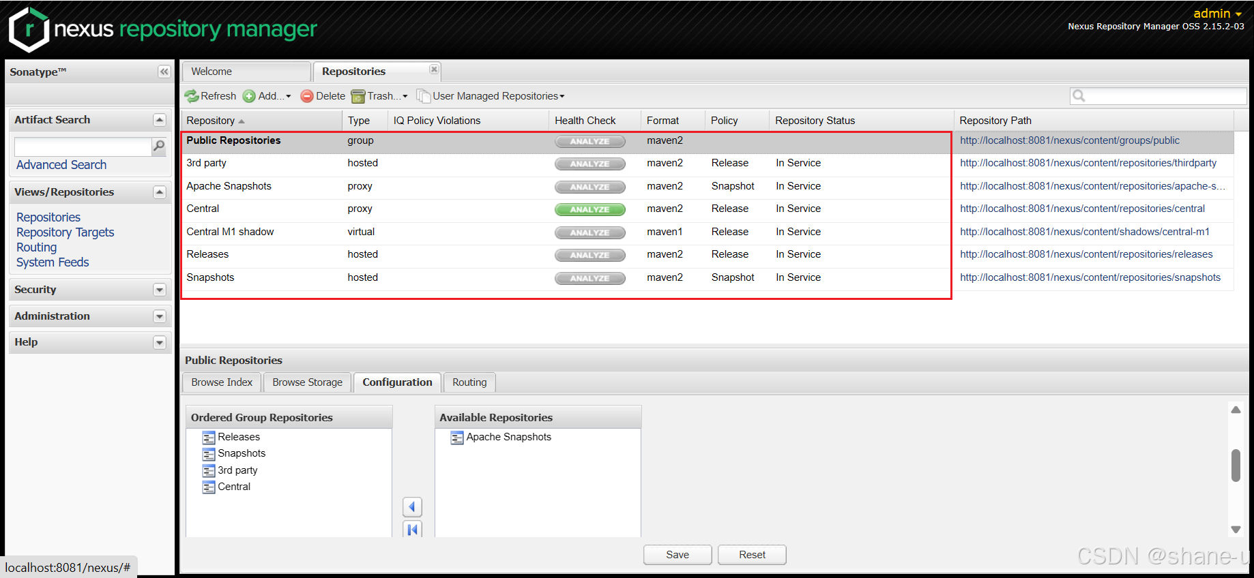Expand the Help panel
This screenshot has width=1254, height=578.
pyautogui.click(x=160, y=342)
